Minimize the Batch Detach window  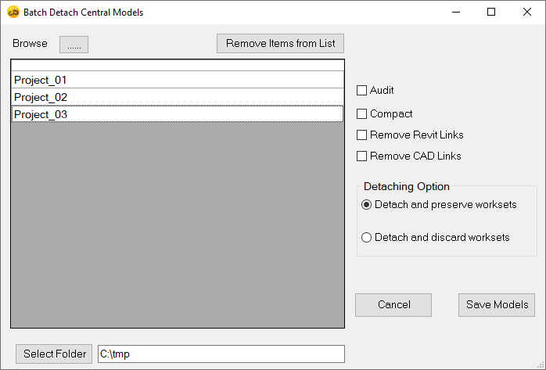click(x=455, y=13)
